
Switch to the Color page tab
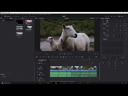coord(72,83)
